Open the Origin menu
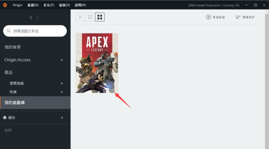 pyautogui.click(x=18, y=5)
